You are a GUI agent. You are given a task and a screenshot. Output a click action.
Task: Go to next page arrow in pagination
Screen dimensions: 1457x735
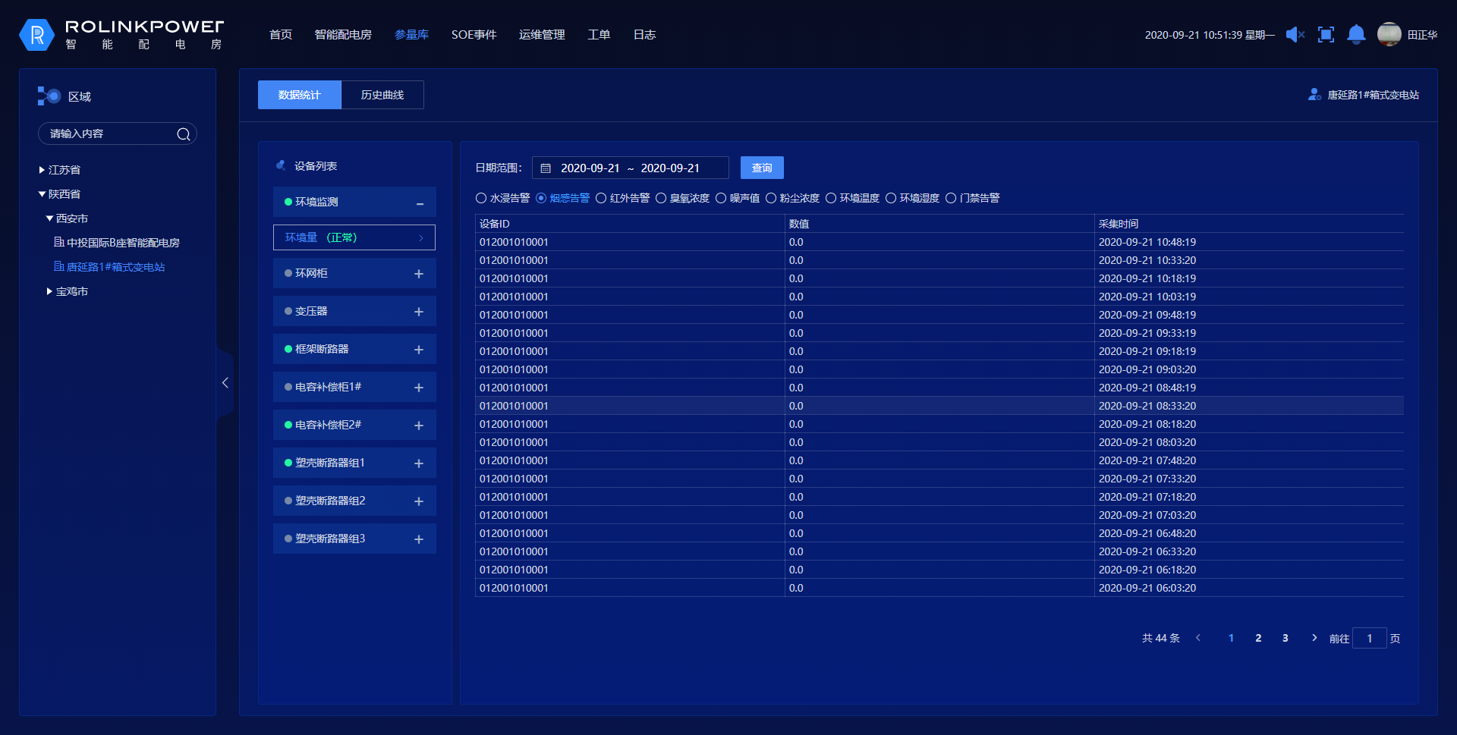pos(1314,638)
